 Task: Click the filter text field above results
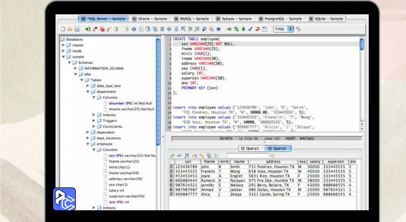tap(247, 155)
